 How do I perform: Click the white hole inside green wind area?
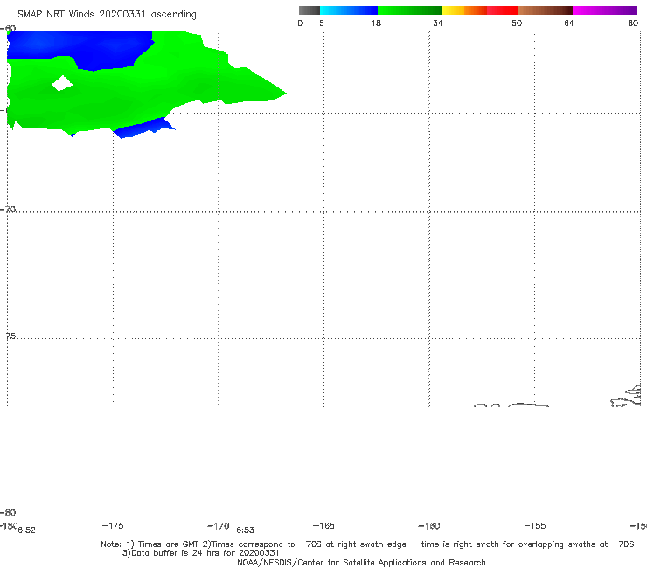pyautogui.click(x=62, y=83)
